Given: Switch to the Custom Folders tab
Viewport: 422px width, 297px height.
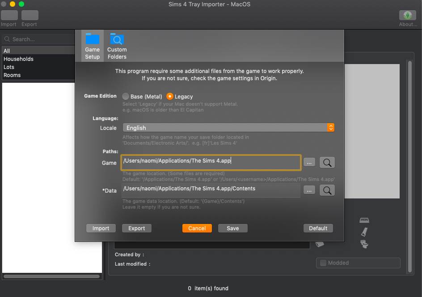Looking at the screenshot, I should coord(117,46).
